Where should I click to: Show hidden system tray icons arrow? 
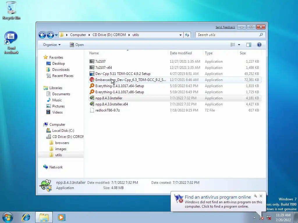coord(254,217)
